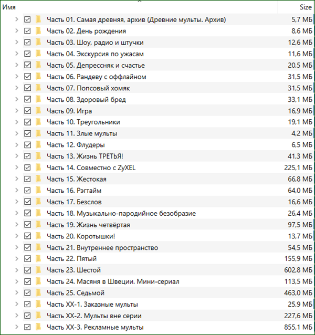The height and width of the screenshot is (335, 315).
Task: Click folder icon of Часть 20. Коротышки!
Action: click(38, 236)
